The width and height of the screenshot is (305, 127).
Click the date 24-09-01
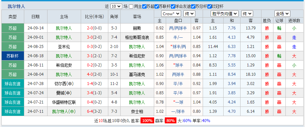coord(36,37)
